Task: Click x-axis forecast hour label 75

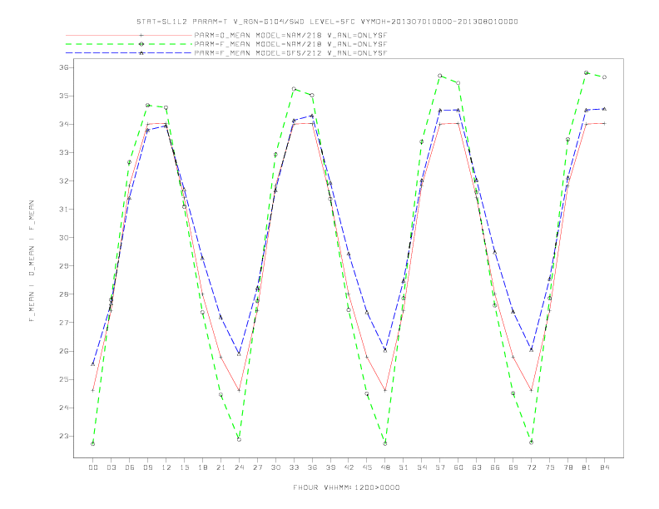Action: 550,467
